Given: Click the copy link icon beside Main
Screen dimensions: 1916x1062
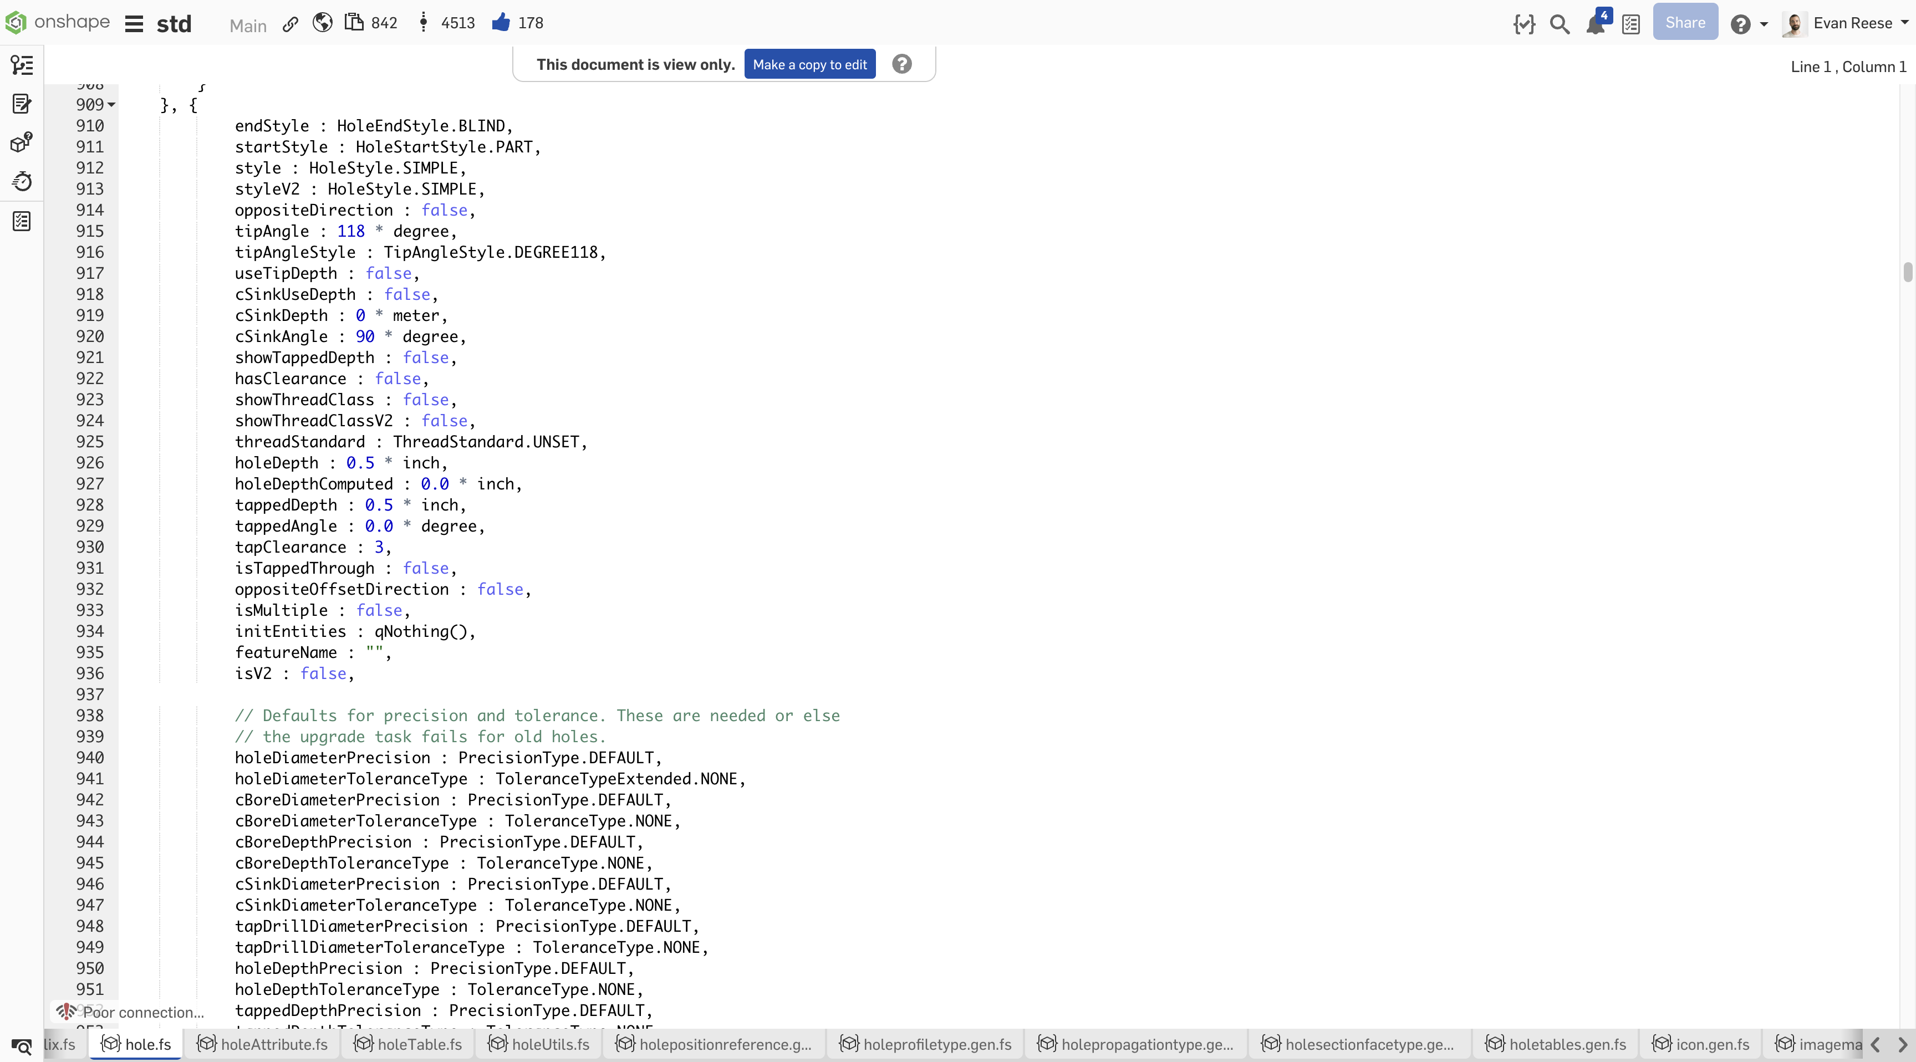Looking at the screenshot, I should click(x=290, y=24).
